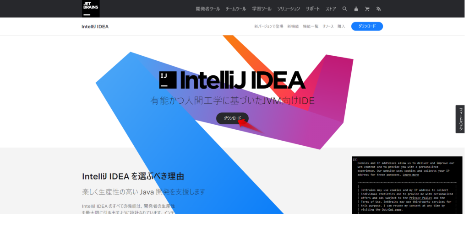Click the blue ダウンロード button in the header
469x238 pixels.
[x=367, y=26]
